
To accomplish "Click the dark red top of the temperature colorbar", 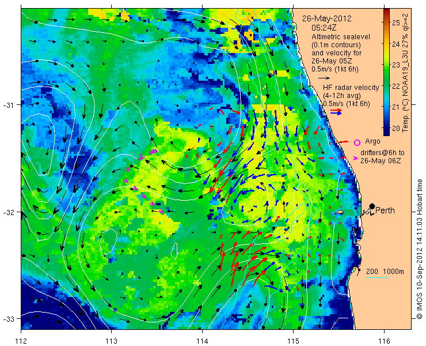I will (x=386, y=12).
